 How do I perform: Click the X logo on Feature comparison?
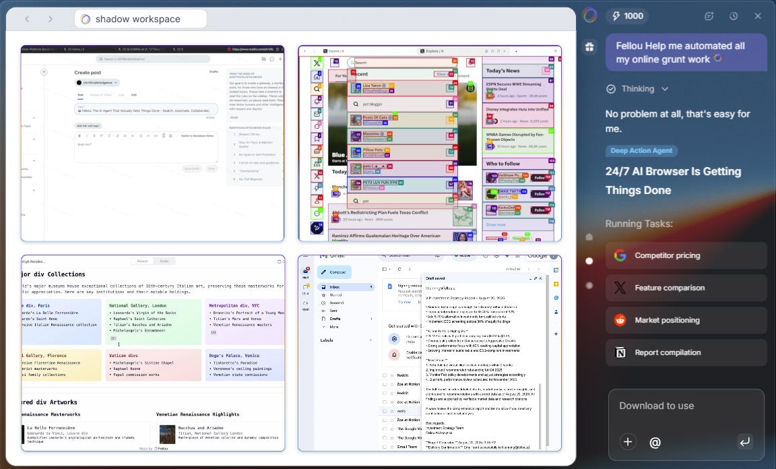(x=620, y=288)
